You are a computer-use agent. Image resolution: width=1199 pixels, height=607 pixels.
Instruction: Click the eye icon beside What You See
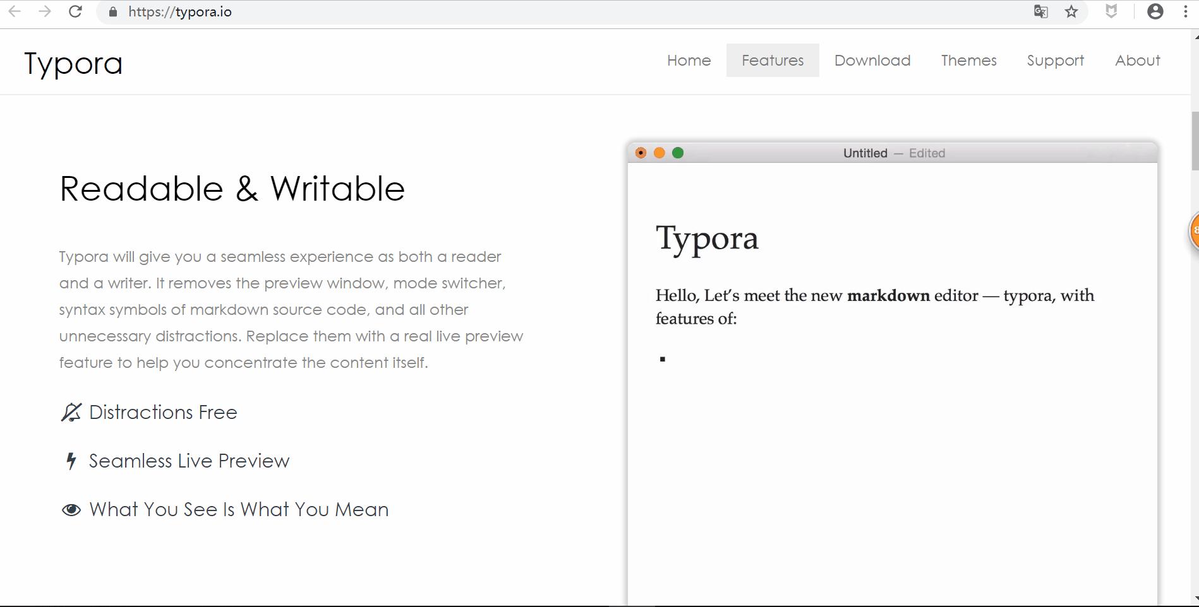[71, 510]
